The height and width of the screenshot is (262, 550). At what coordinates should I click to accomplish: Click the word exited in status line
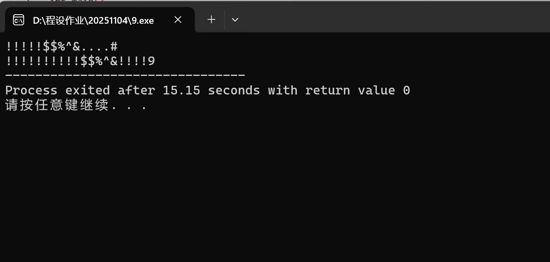(x=87, y=90)
